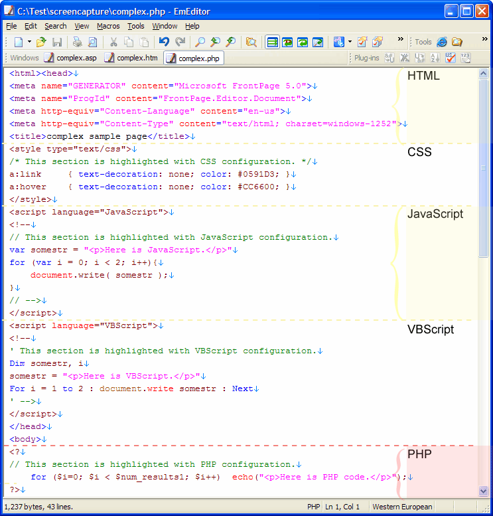Viewport: 493px width, 516px height.
Task: Open the File menu
Action: tap(11, 26)
